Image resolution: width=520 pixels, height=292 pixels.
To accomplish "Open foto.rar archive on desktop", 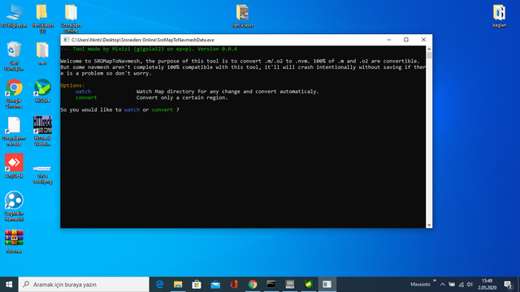I will 14,242.
